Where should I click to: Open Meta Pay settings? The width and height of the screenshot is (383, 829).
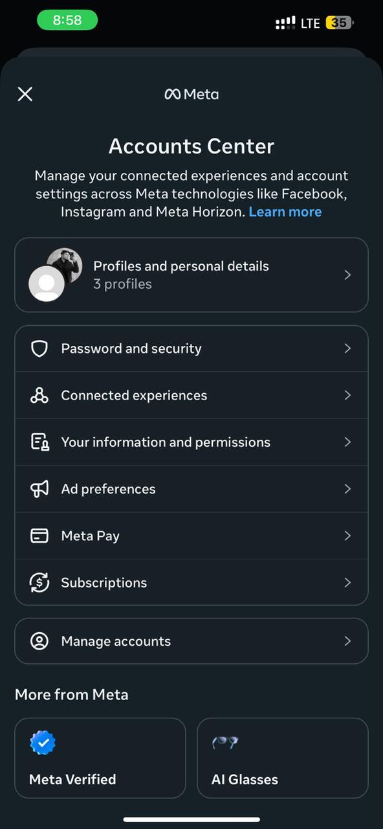click(191, 536)
